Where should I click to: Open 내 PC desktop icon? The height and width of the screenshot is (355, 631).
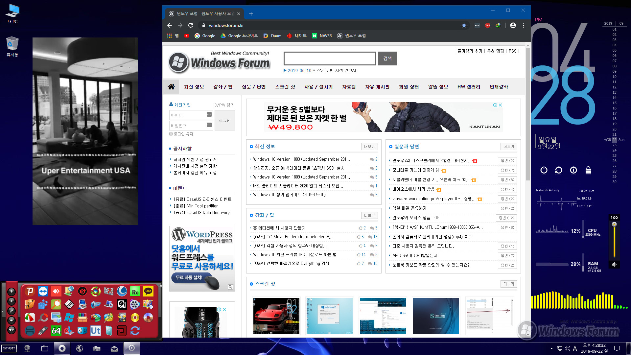tap(12, 13)
